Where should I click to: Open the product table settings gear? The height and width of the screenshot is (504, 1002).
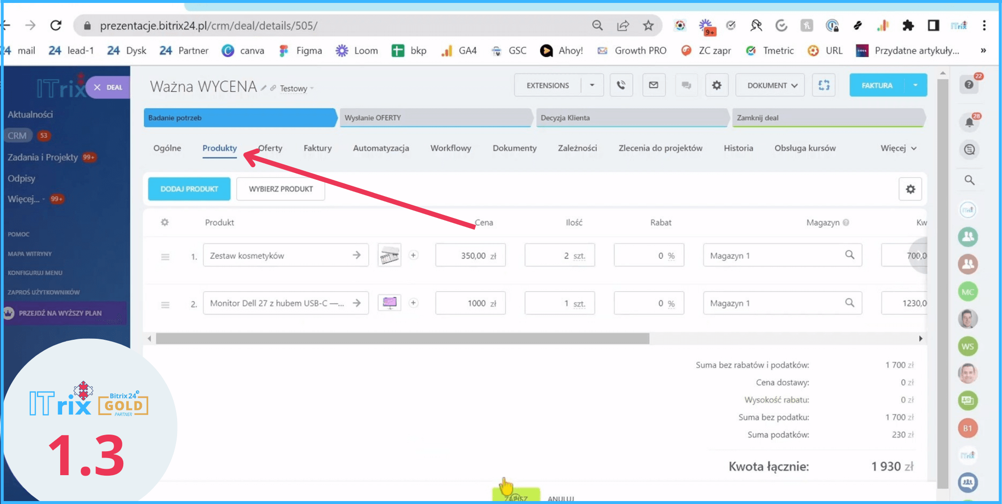click(x=910, y=189)
